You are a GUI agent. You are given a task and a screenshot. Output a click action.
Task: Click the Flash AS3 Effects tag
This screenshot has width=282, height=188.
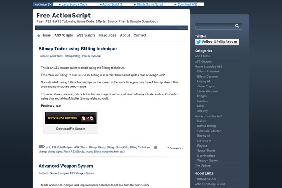[x=74, y=152]
